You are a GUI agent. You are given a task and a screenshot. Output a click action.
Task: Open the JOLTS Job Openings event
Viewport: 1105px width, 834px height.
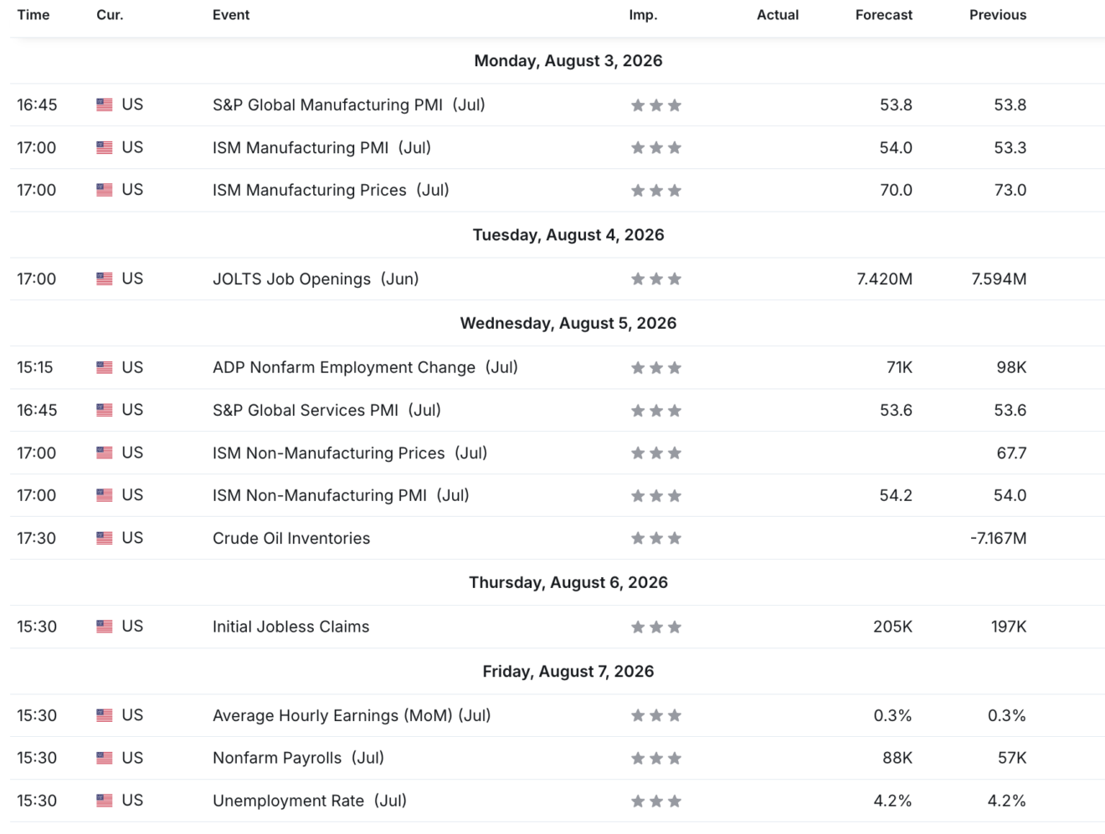pos(316,279)
